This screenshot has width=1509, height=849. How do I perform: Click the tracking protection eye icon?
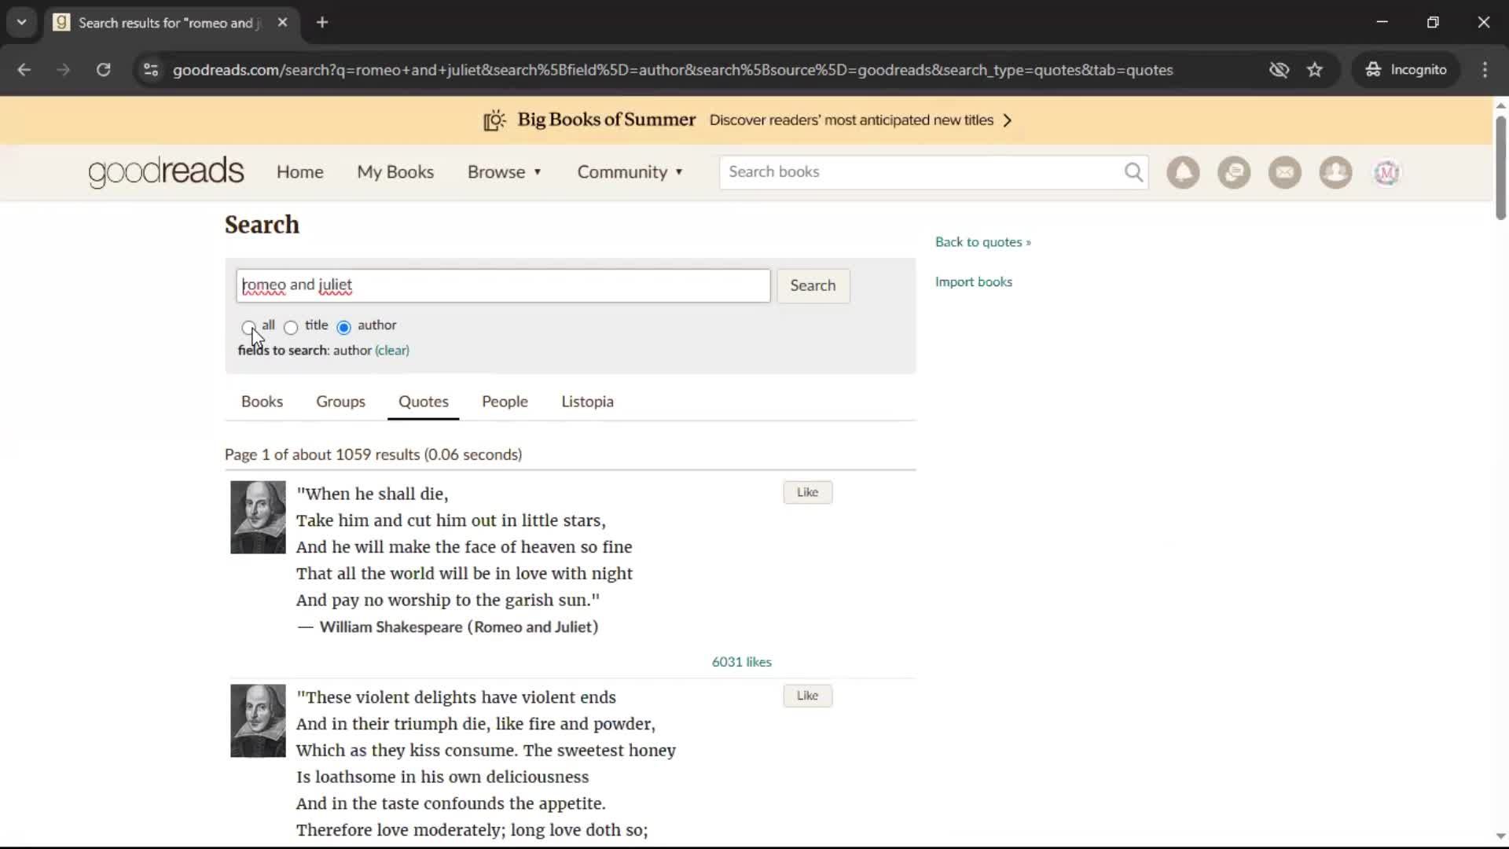point(1279,70)
